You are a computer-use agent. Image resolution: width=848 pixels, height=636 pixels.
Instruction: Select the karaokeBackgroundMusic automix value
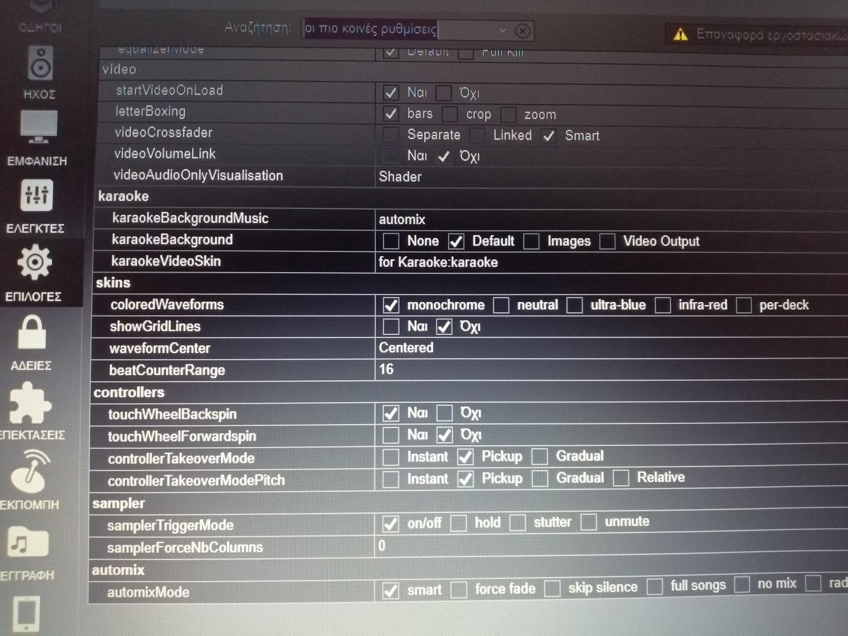coord(402,220)
